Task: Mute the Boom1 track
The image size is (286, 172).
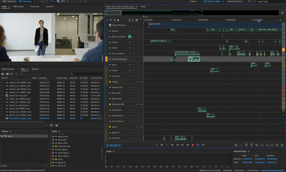Action: (130, 31)
